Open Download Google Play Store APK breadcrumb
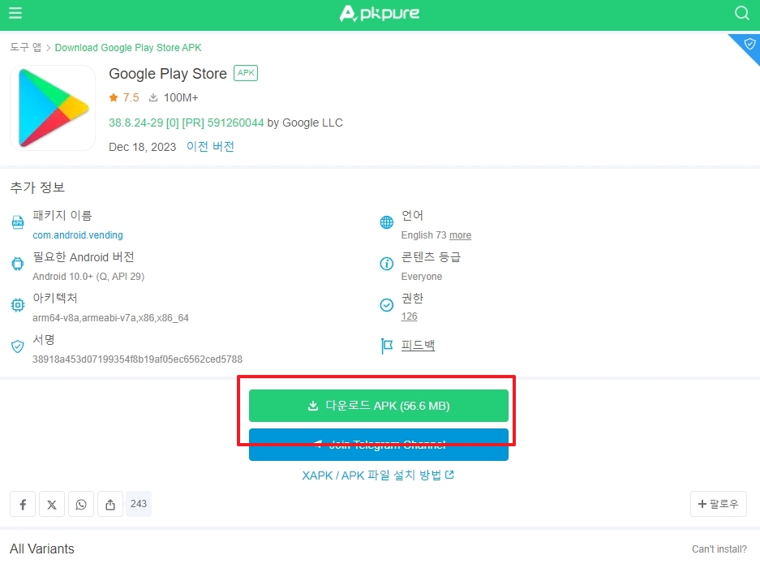The width and height of the screenshot is (760, 568). click(x=128, y=48)
